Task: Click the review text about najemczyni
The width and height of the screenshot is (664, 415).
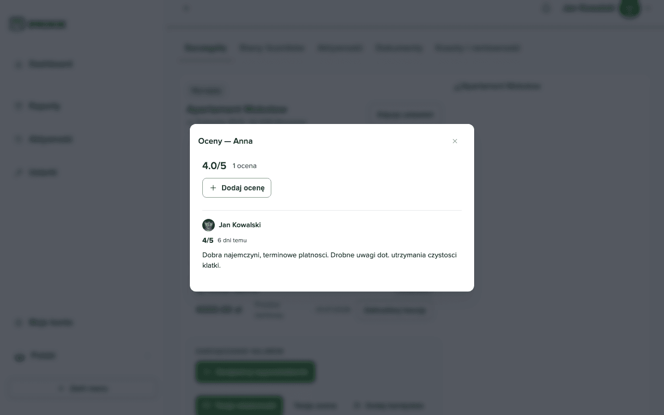Action: point(329,260)
